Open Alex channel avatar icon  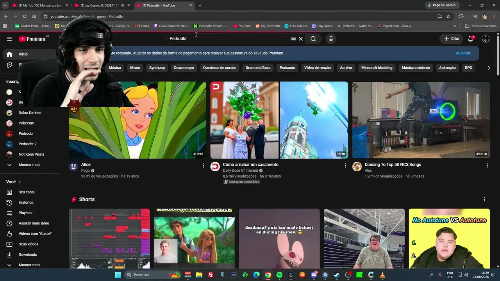[x=357, y=167]
